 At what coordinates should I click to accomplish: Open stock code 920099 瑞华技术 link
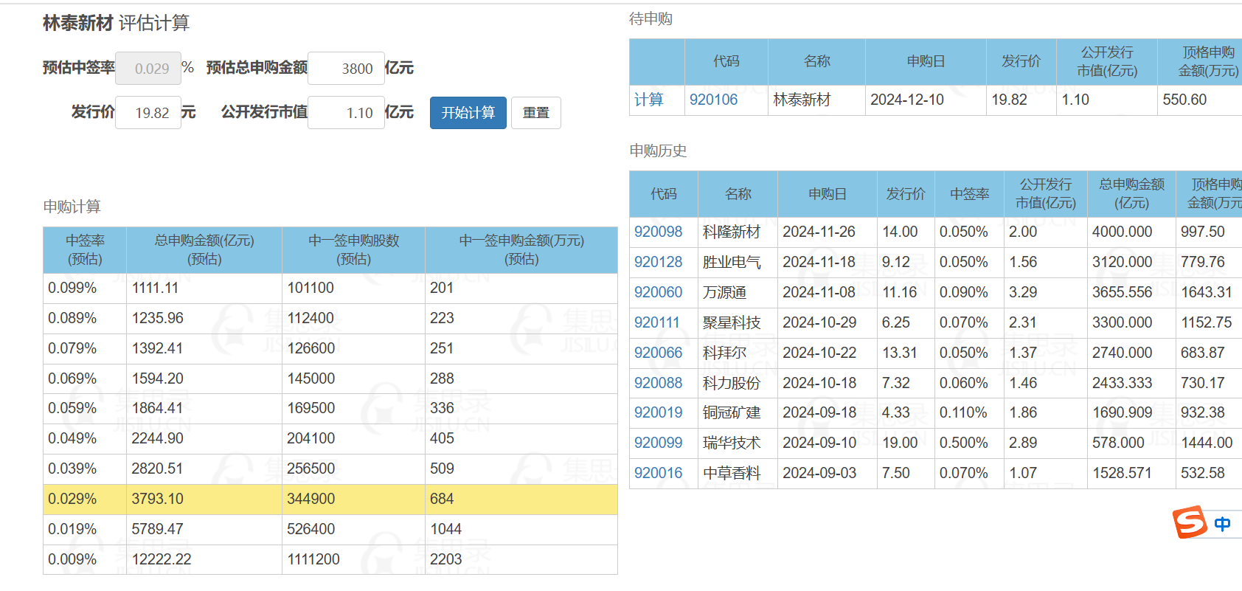(x=658, y=443)
